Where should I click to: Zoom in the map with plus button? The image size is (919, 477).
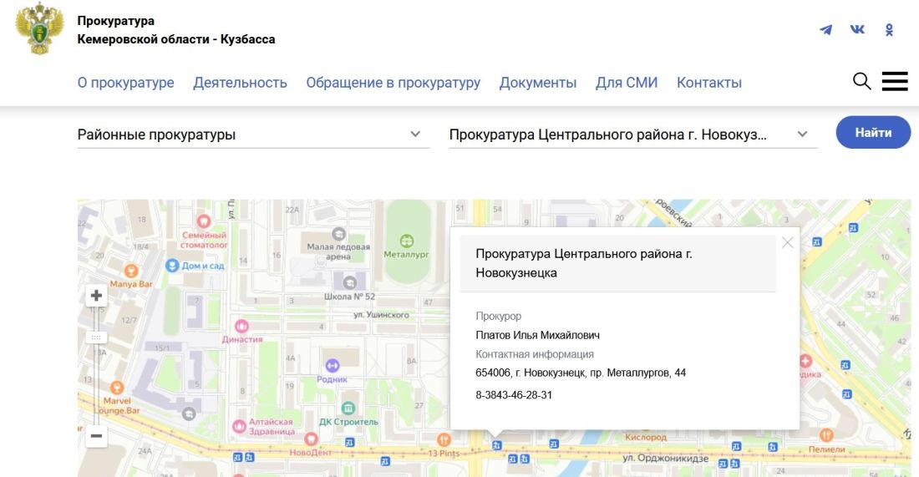point(96,296)
